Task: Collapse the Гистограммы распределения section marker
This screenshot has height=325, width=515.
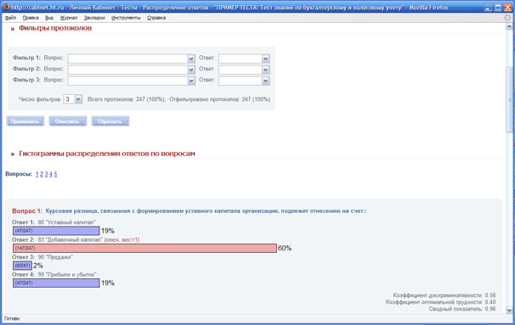Action: pos(13,154)
